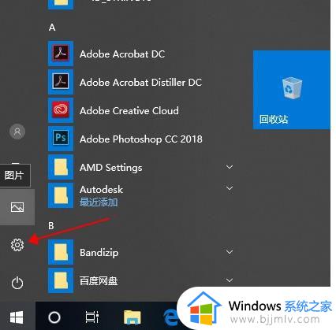Open the Adobe Creative Cloud icon

tap(61, 110)
